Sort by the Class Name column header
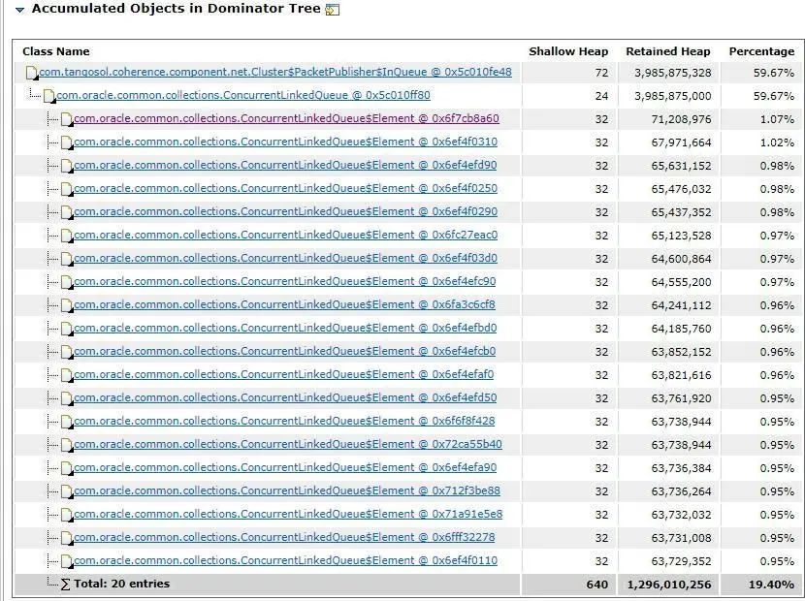This screenshot has height=601, width=805. [x=56, y=51]
